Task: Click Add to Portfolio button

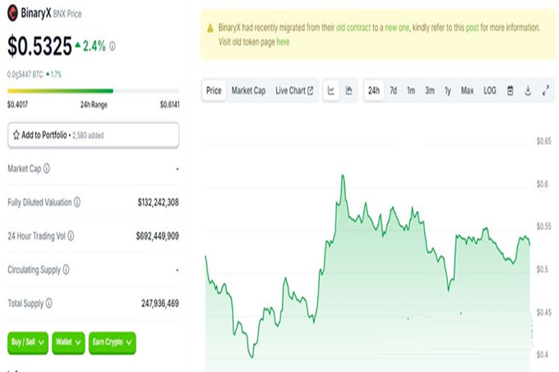Action: click(x=93, y=135)
